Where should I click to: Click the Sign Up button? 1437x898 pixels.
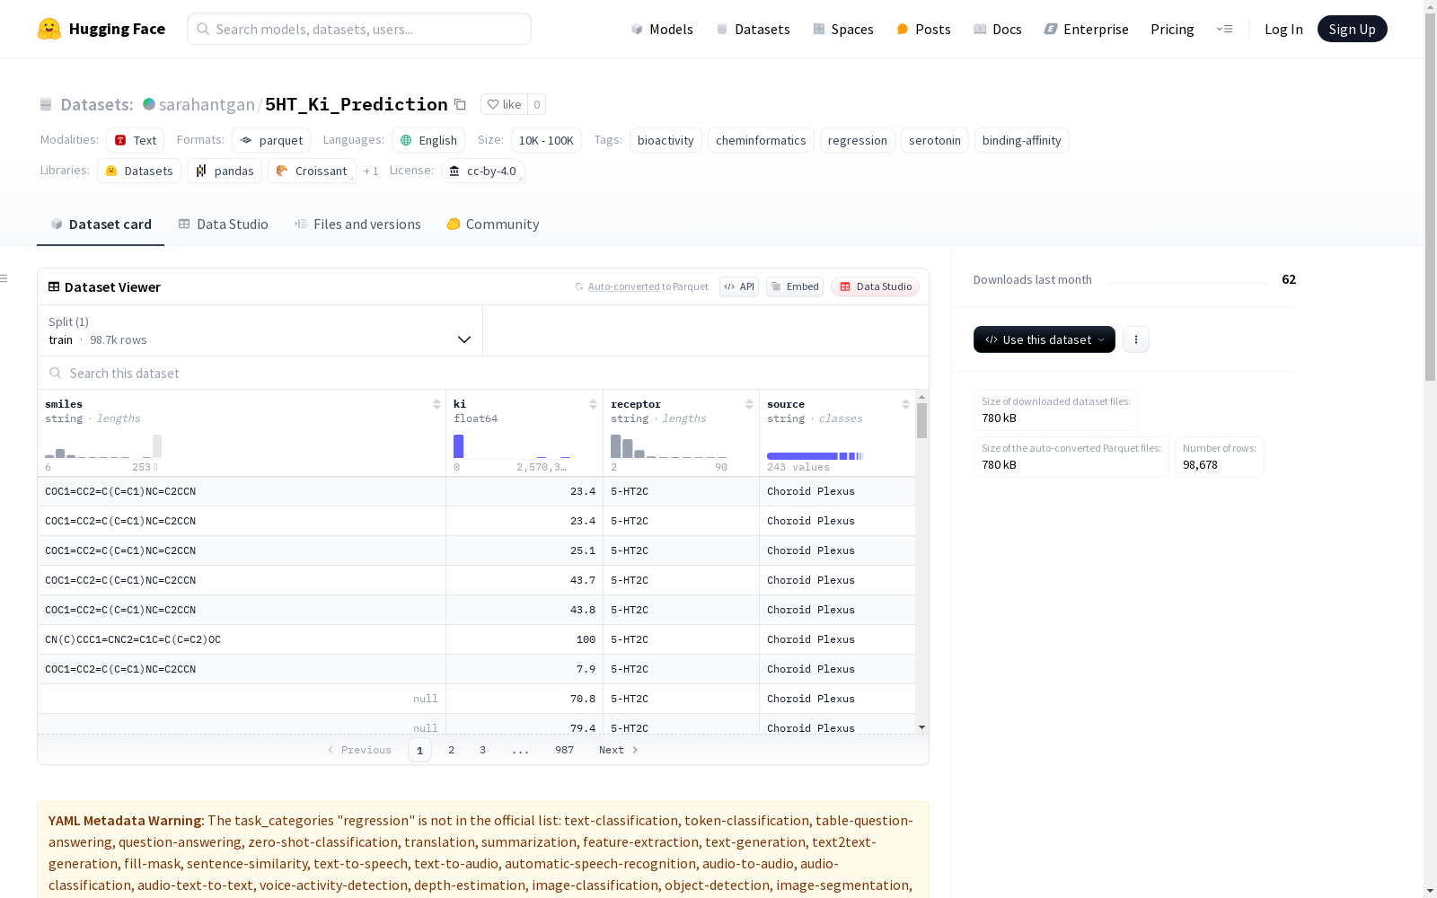pos(1352,29)
